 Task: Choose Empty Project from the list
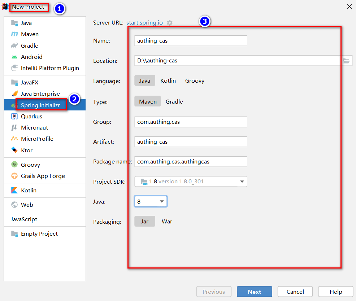click(x=39, y=234)
